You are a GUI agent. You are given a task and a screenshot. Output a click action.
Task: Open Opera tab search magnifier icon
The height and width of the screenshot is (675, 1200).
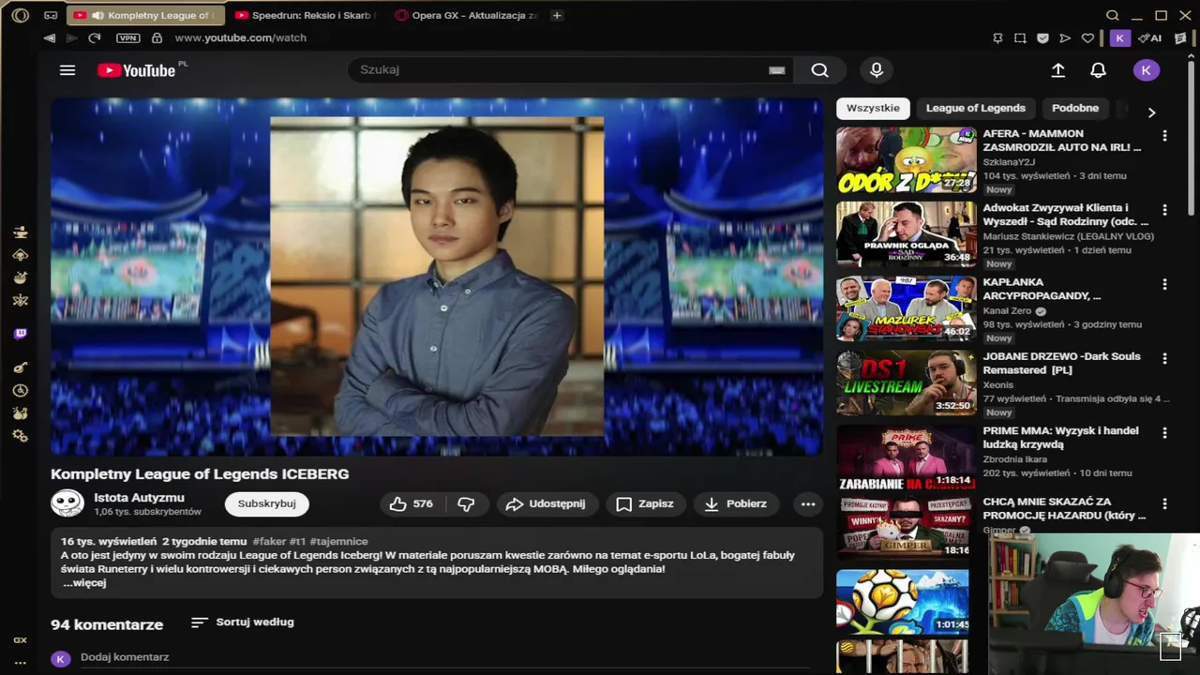[x=1113, y=15]
